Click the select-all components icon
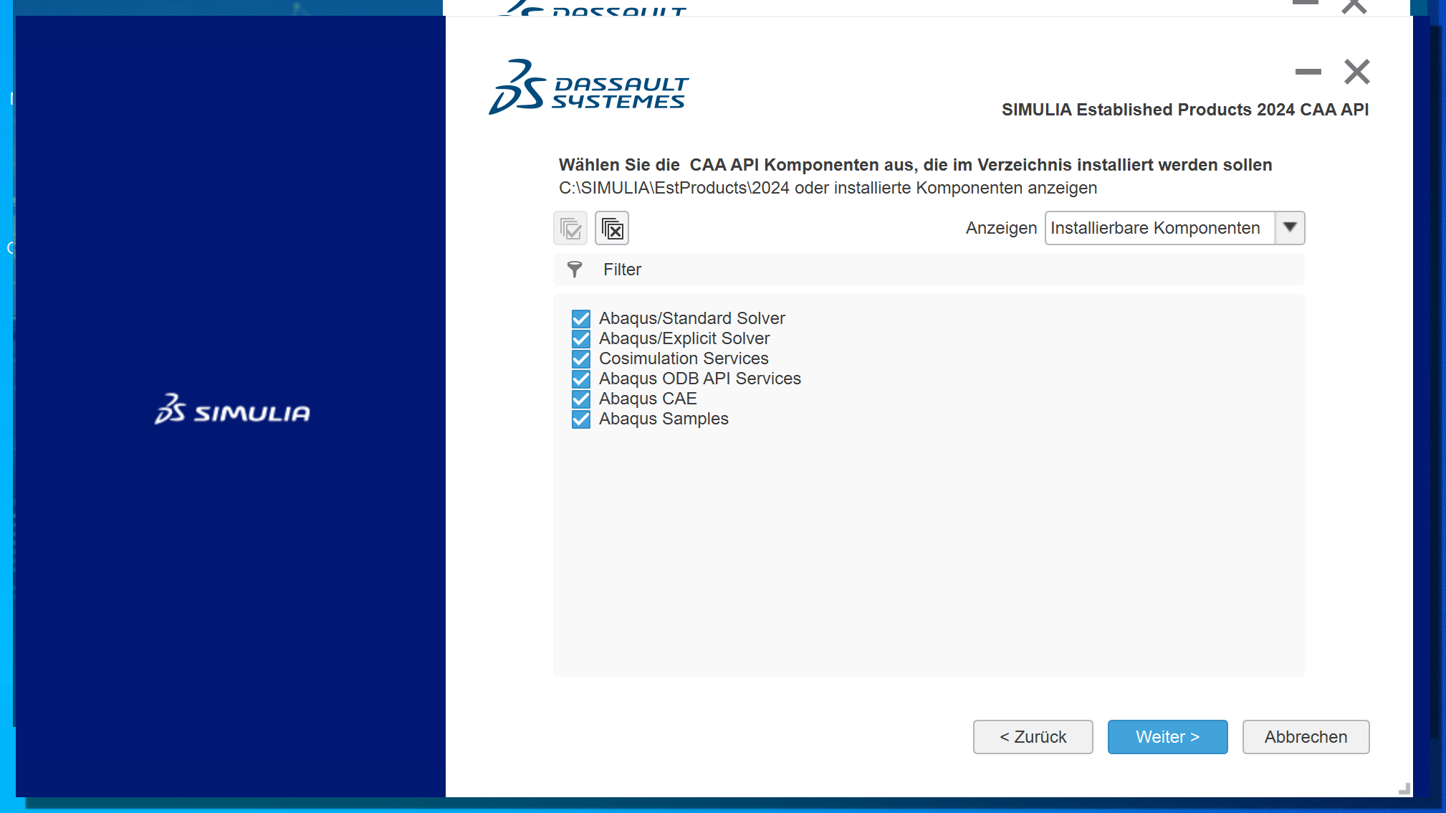Screen dimensions: 1446x813 570,228
